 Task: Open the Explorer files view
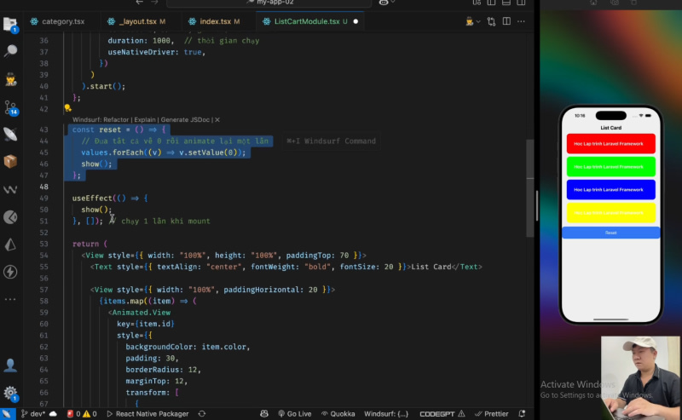coord(10,24)
